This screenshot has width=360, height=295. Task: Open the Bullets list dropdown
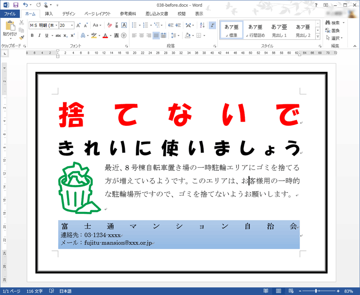140,25
